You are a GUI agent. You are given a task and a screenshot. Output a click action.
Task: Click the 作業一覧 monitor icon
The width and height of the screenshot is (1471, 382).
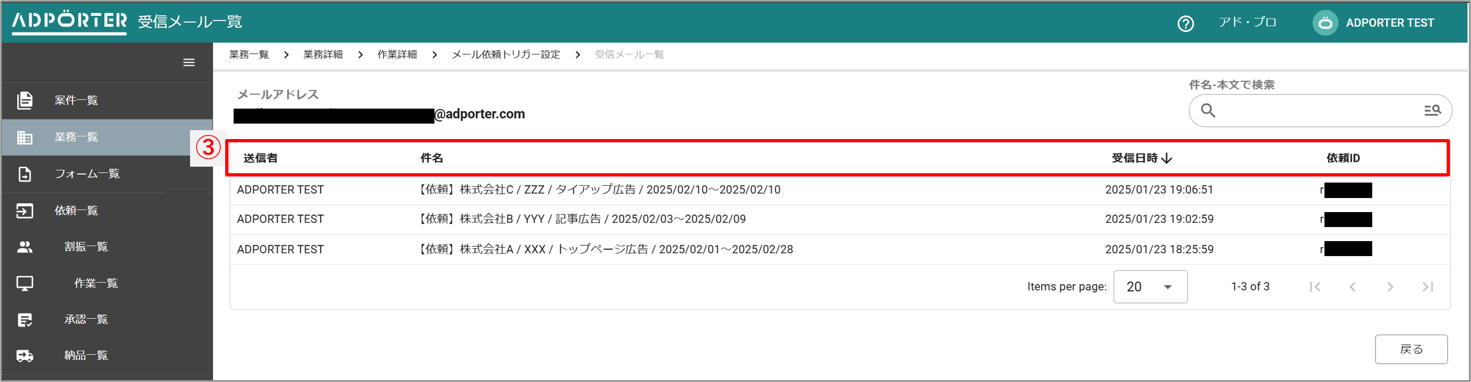(x=24, y=283)
